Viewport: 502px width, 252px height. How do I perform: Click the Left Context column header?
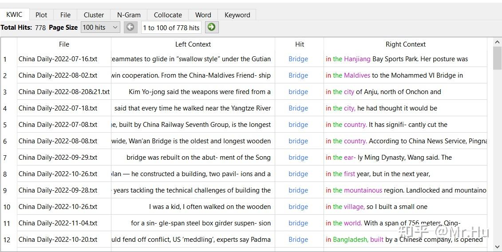[x=193, y=44]
